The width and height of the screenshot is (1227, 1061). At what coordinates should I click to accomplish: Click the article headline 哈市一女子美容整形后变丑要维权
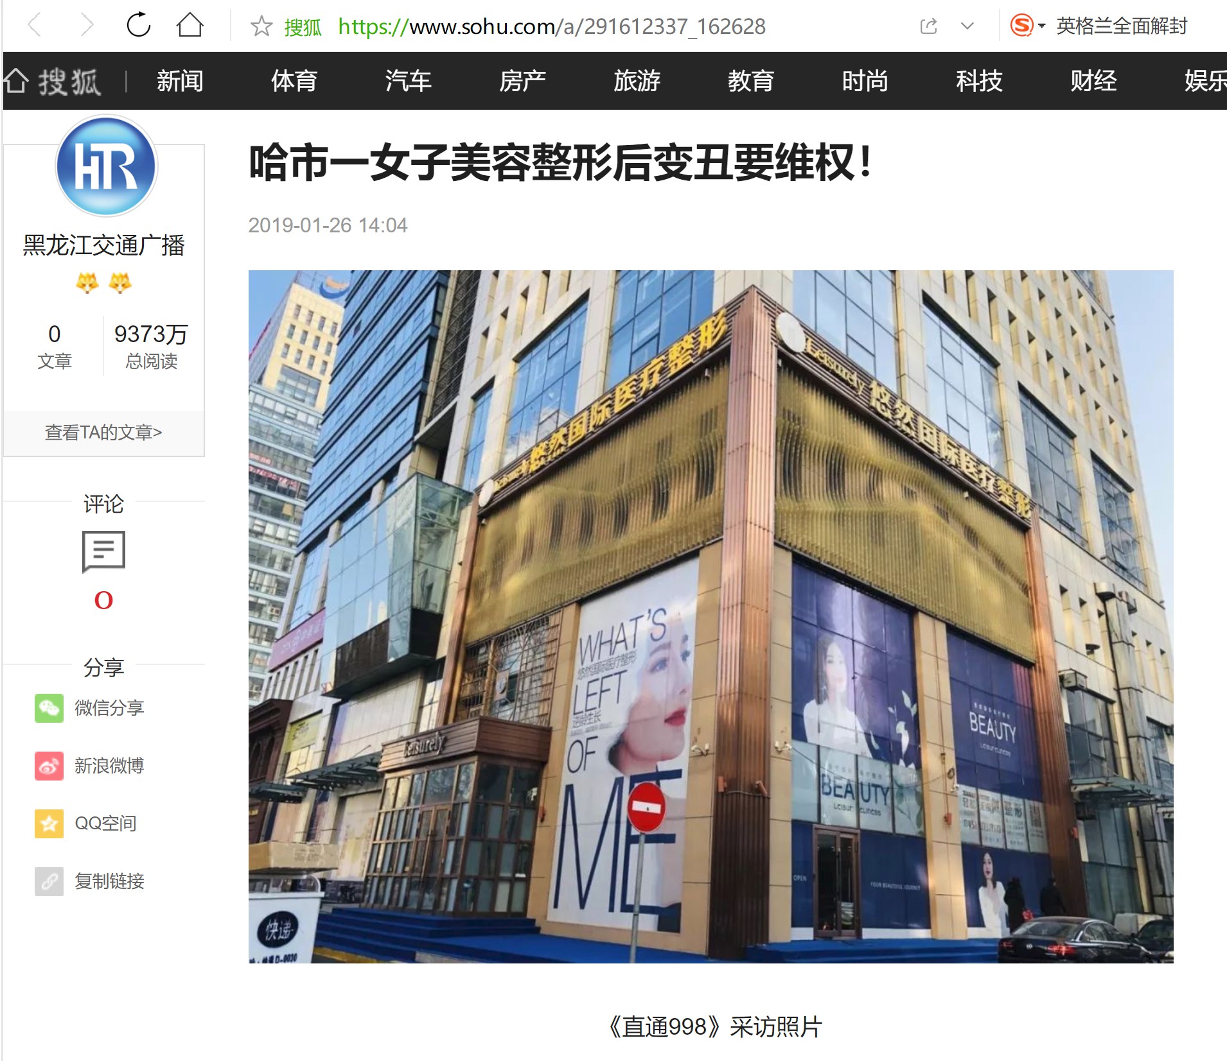(x=560, y=162)
